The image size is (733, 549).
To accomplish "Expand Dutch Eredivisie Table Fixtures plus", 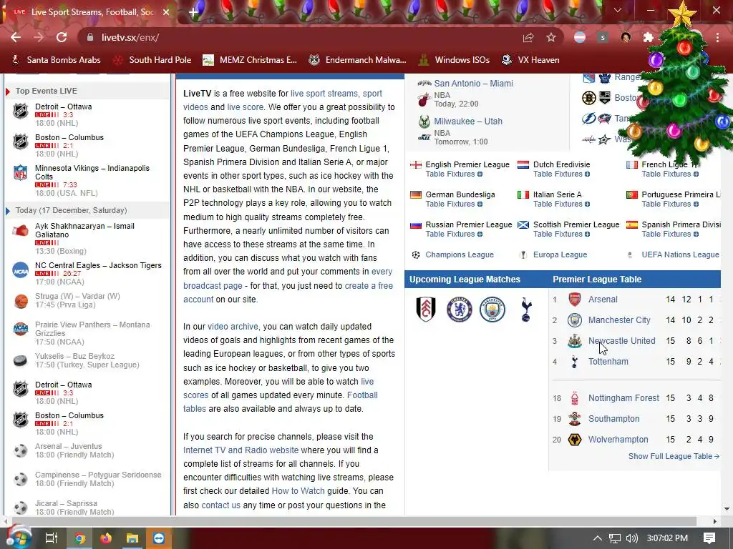I will click(587, 174).
